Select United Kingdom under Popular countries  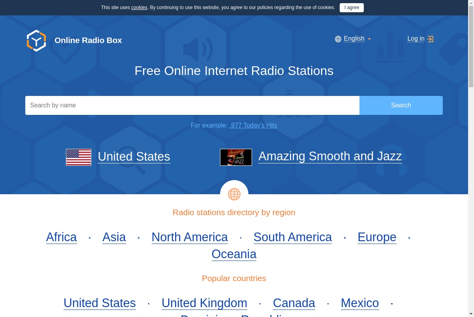tap(204, 303)
